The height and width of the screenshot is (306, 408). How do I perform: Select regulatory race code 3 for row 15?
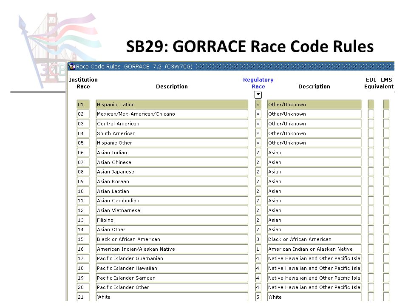click(258, 239)
